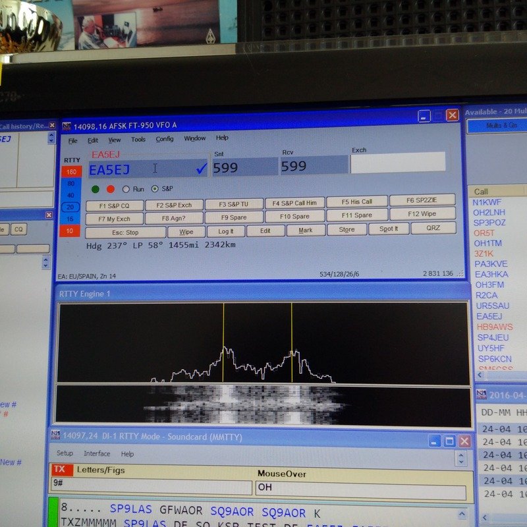Click the 40 meter band indicator
The width and height of the screenshot is (527, 527).
71,195
